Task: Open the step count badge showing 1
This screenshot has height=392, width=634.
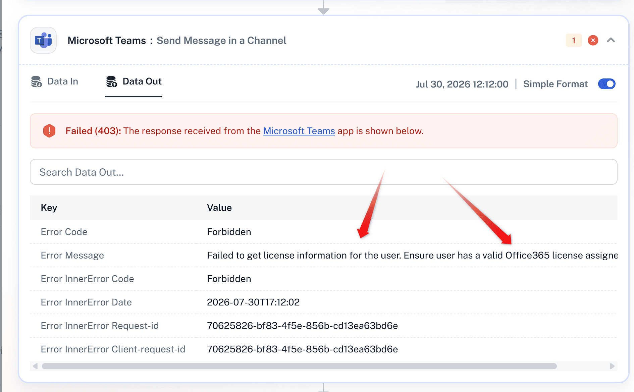Action: click(x=574, y=40)
